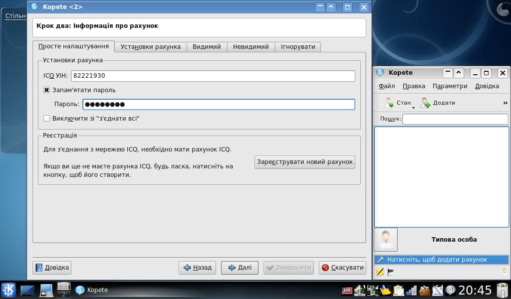Click the Kopete icon in the main window title bar
The image size is (511, 299).
tap(380, 73)
